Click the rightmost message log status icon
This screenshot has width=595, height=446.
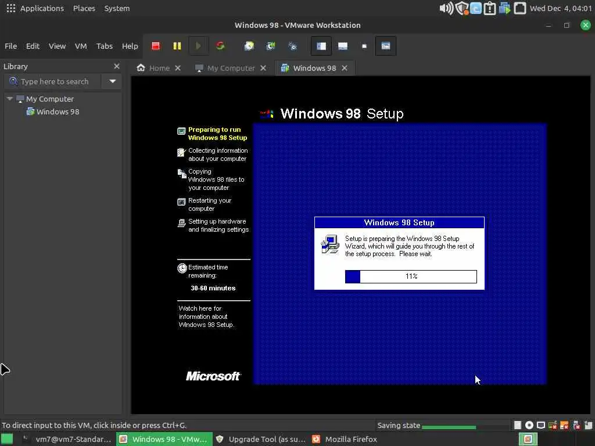tap(588, 425)
